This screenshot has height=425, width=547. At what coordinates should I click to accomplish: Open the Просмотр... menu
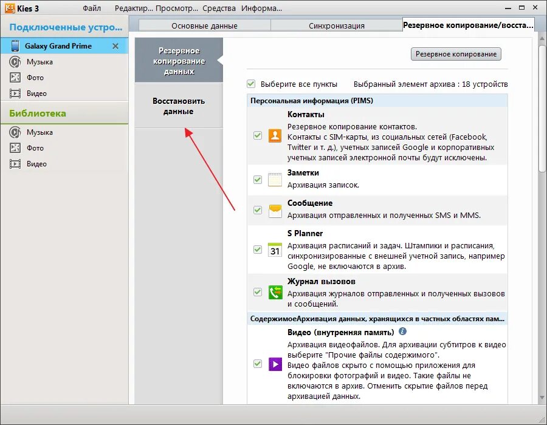[177, 8]
